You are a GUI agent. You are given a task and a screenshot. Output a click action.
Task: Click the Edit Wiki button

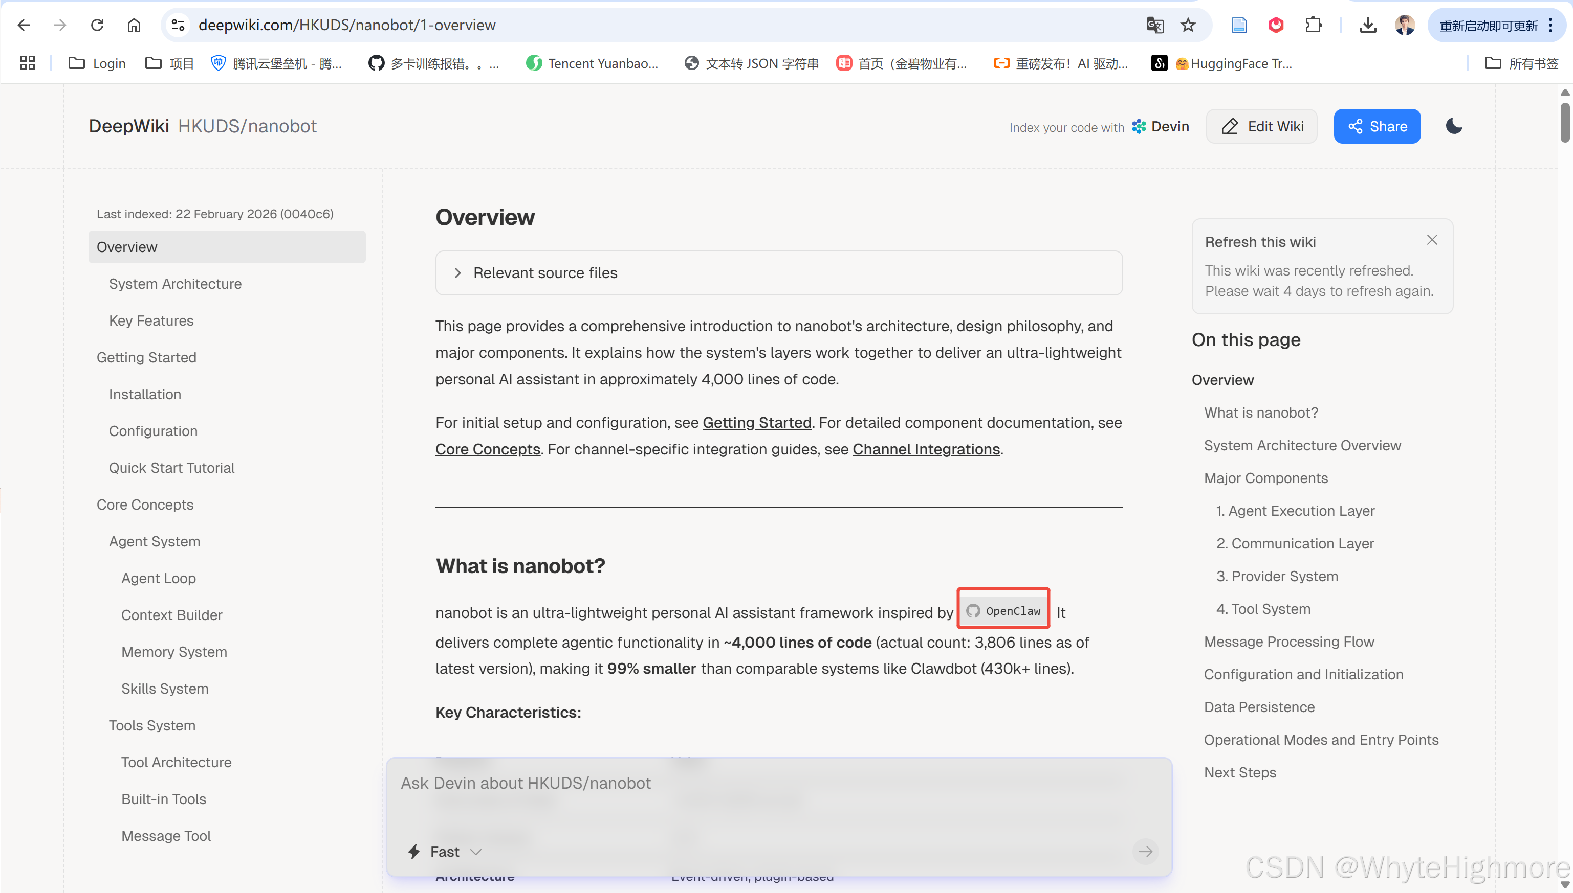(1262, 126)
